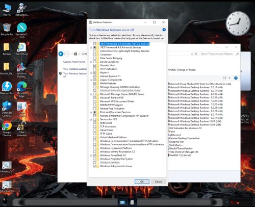Select the Backup folder on desktop
This screenshot has height=207, width=255.
(x=7, y=49)
